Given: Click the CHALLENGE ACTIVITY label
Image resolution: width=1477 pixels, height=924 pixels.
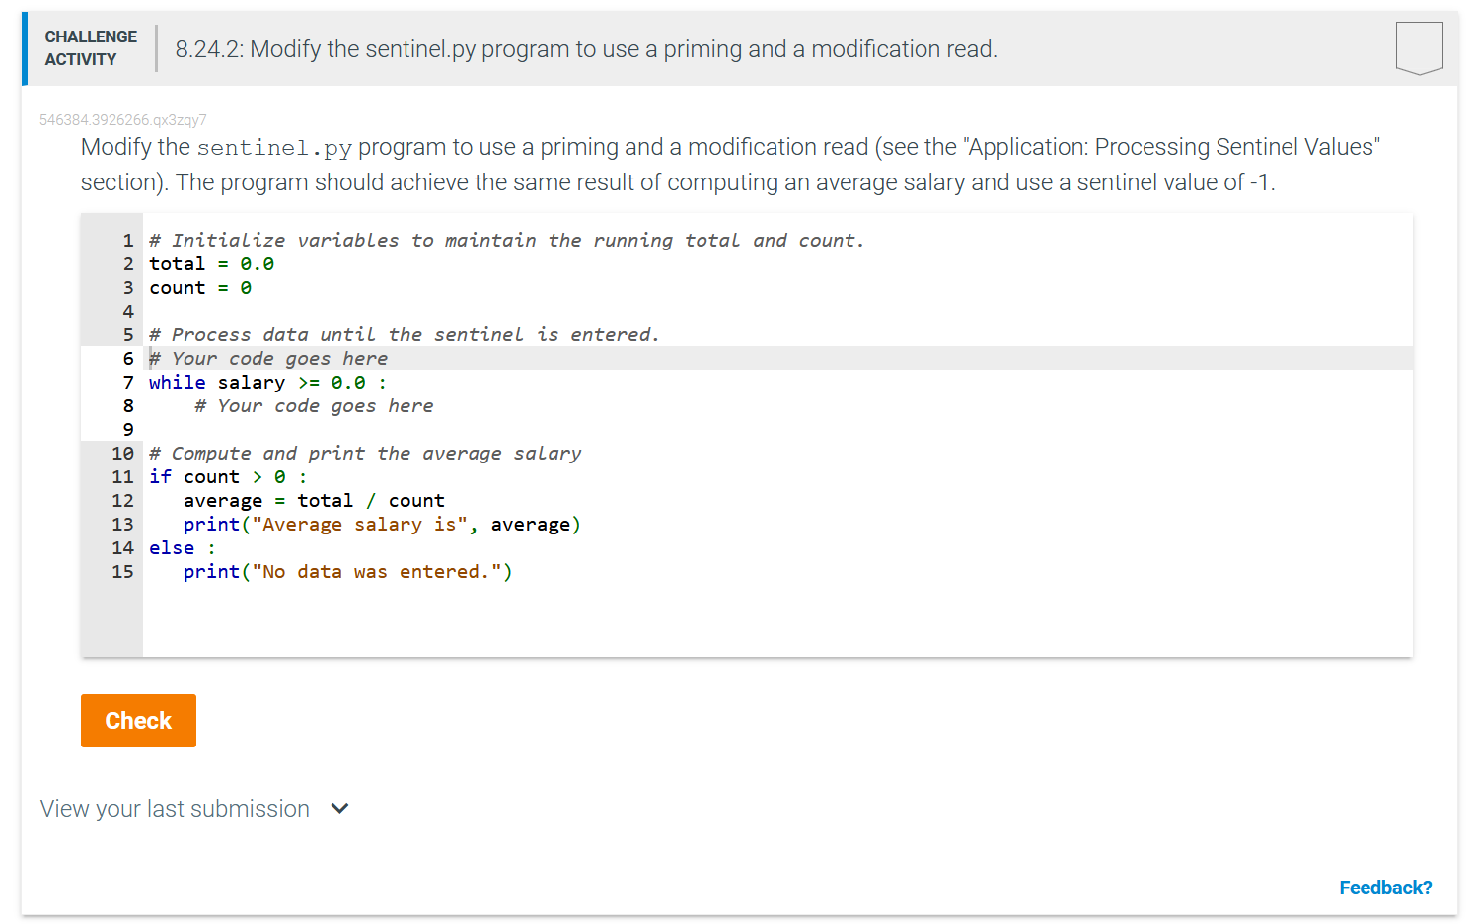Looking at the screenshot, I should (x=91, y=48).
